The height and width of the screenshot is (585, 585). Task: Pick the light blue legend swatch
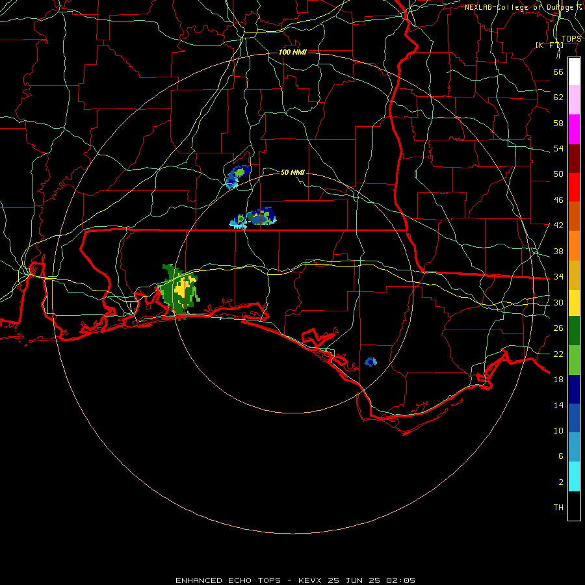click(x=574, y=447)
